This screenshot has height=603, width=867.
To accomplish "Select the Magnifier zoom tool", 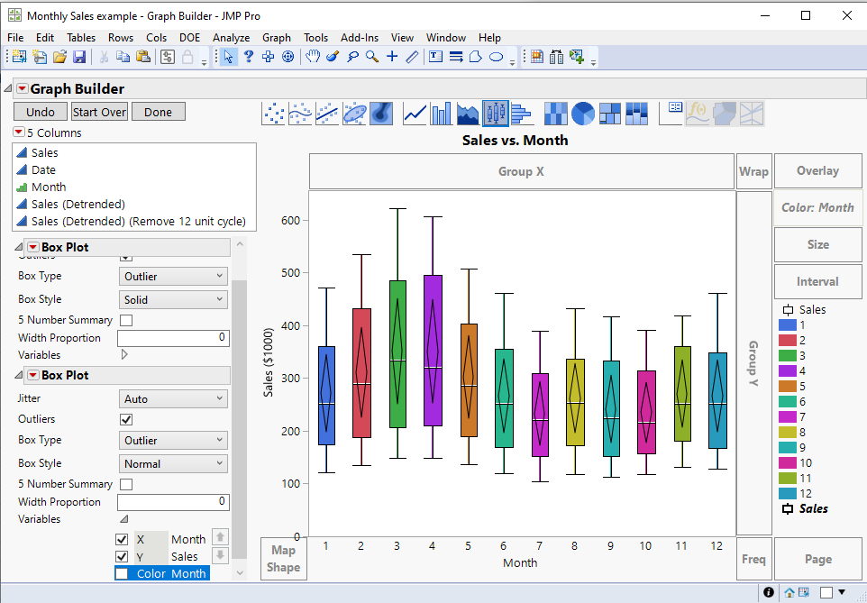I will [371, 57].
